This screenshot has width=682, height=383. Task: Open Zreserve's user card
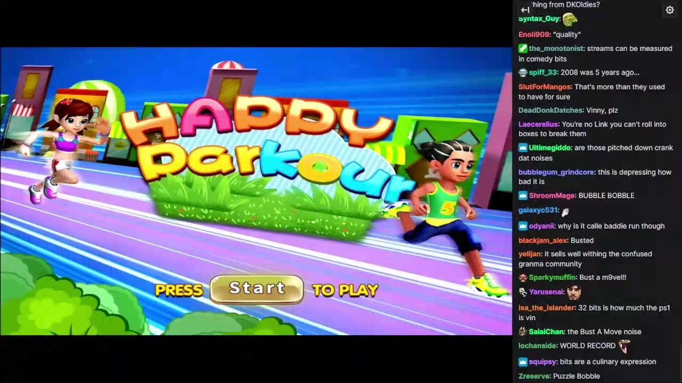pos(534,376)
